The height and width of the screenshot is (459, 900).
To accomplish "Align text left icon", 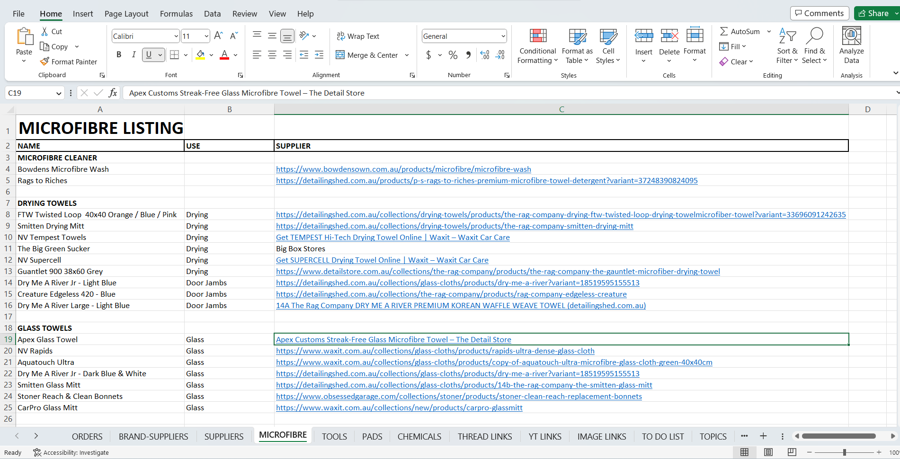I will [x=257, y=55].
